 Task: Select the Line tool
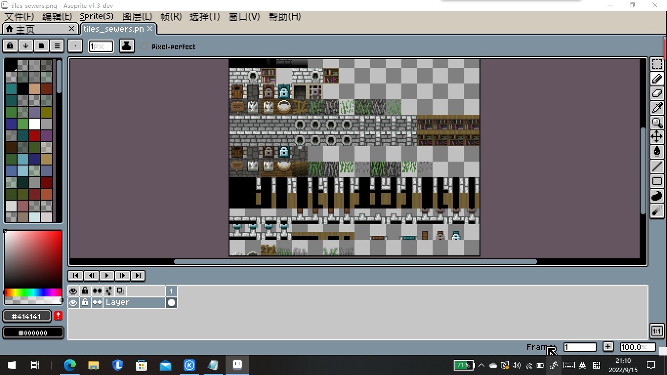657,167
